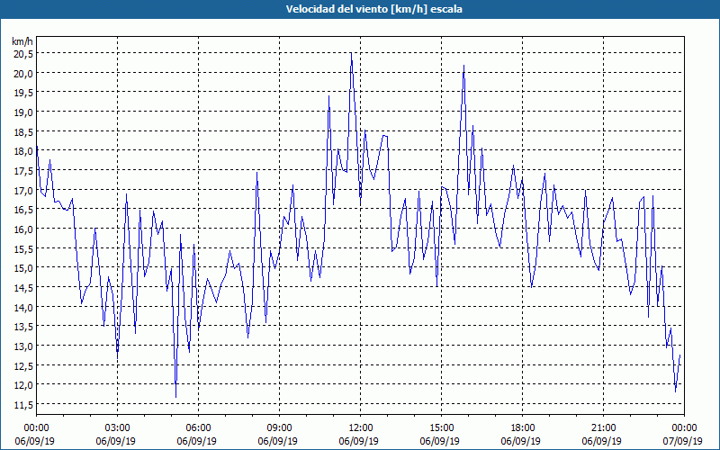Click the 16,5 y-axis value
The width and height of the screenshot is (720, 450).
24,210
